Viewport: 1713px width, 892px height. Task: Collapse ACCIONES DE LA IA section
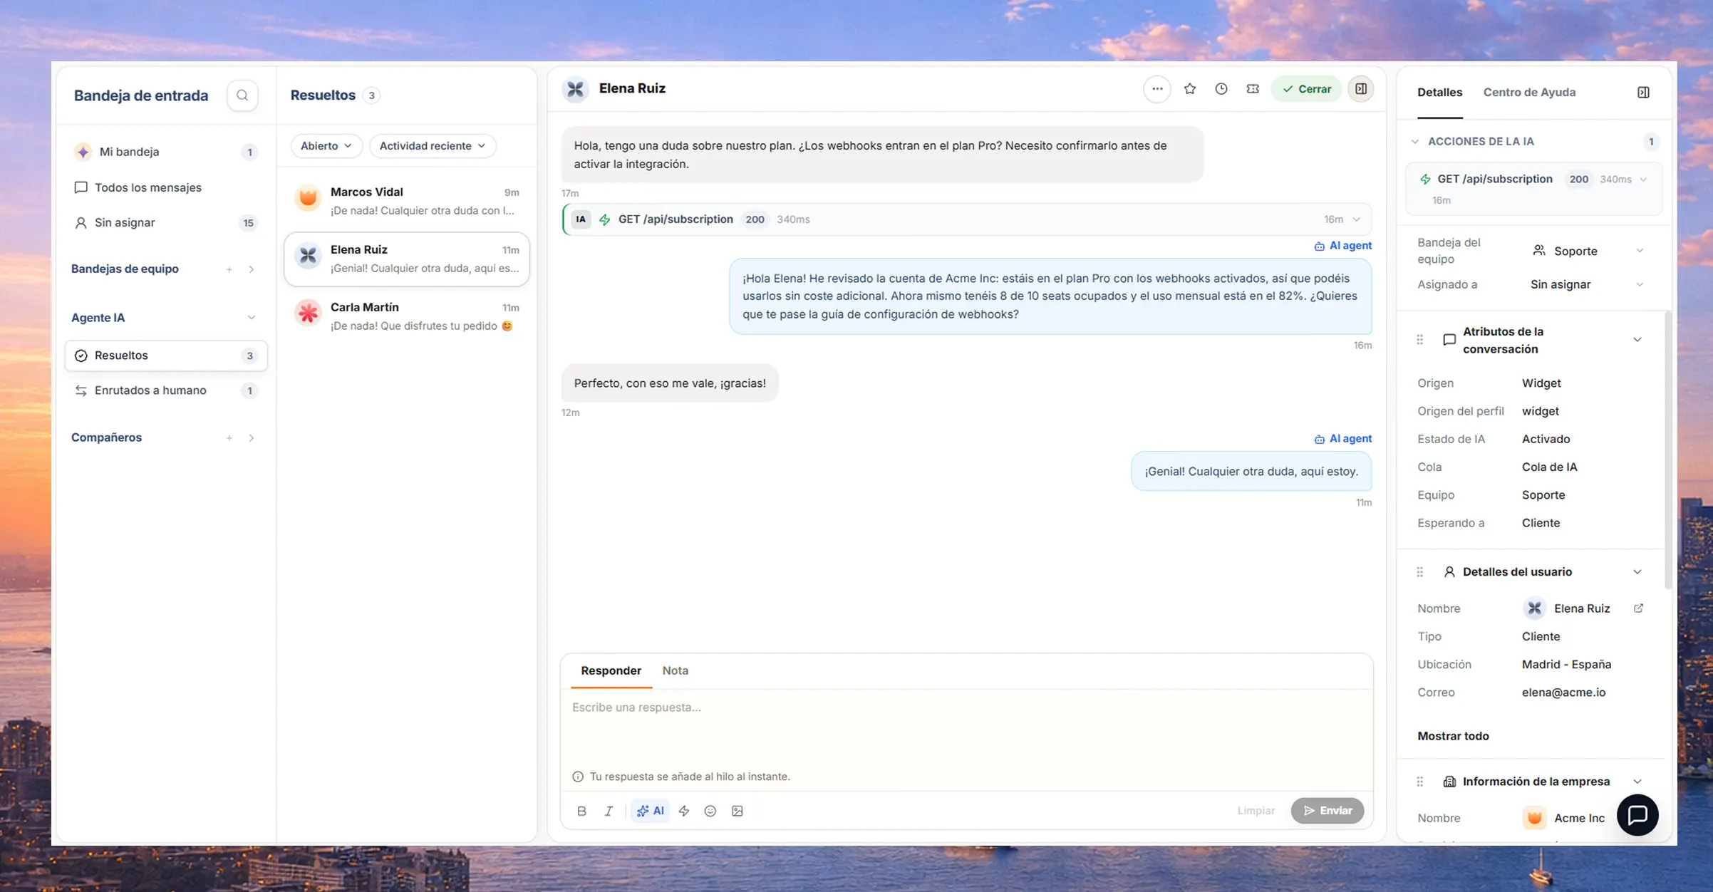coord(1415,142)
